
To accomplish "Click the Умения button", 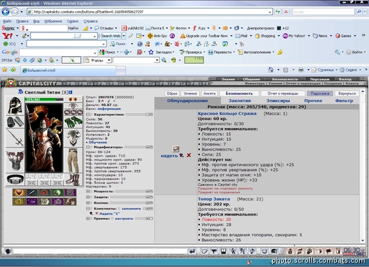I will pos(190,94).
